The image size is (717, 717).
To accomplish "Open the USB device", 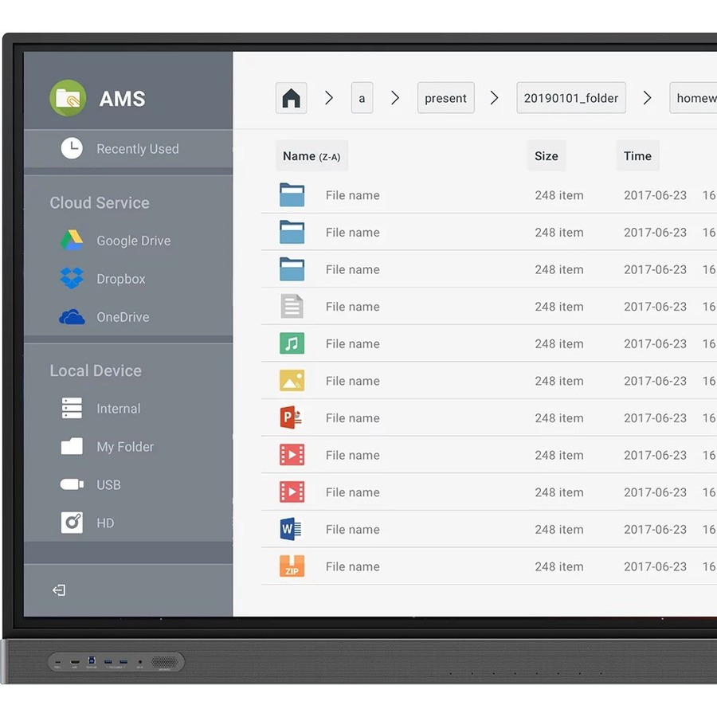I will click(108, 485).
